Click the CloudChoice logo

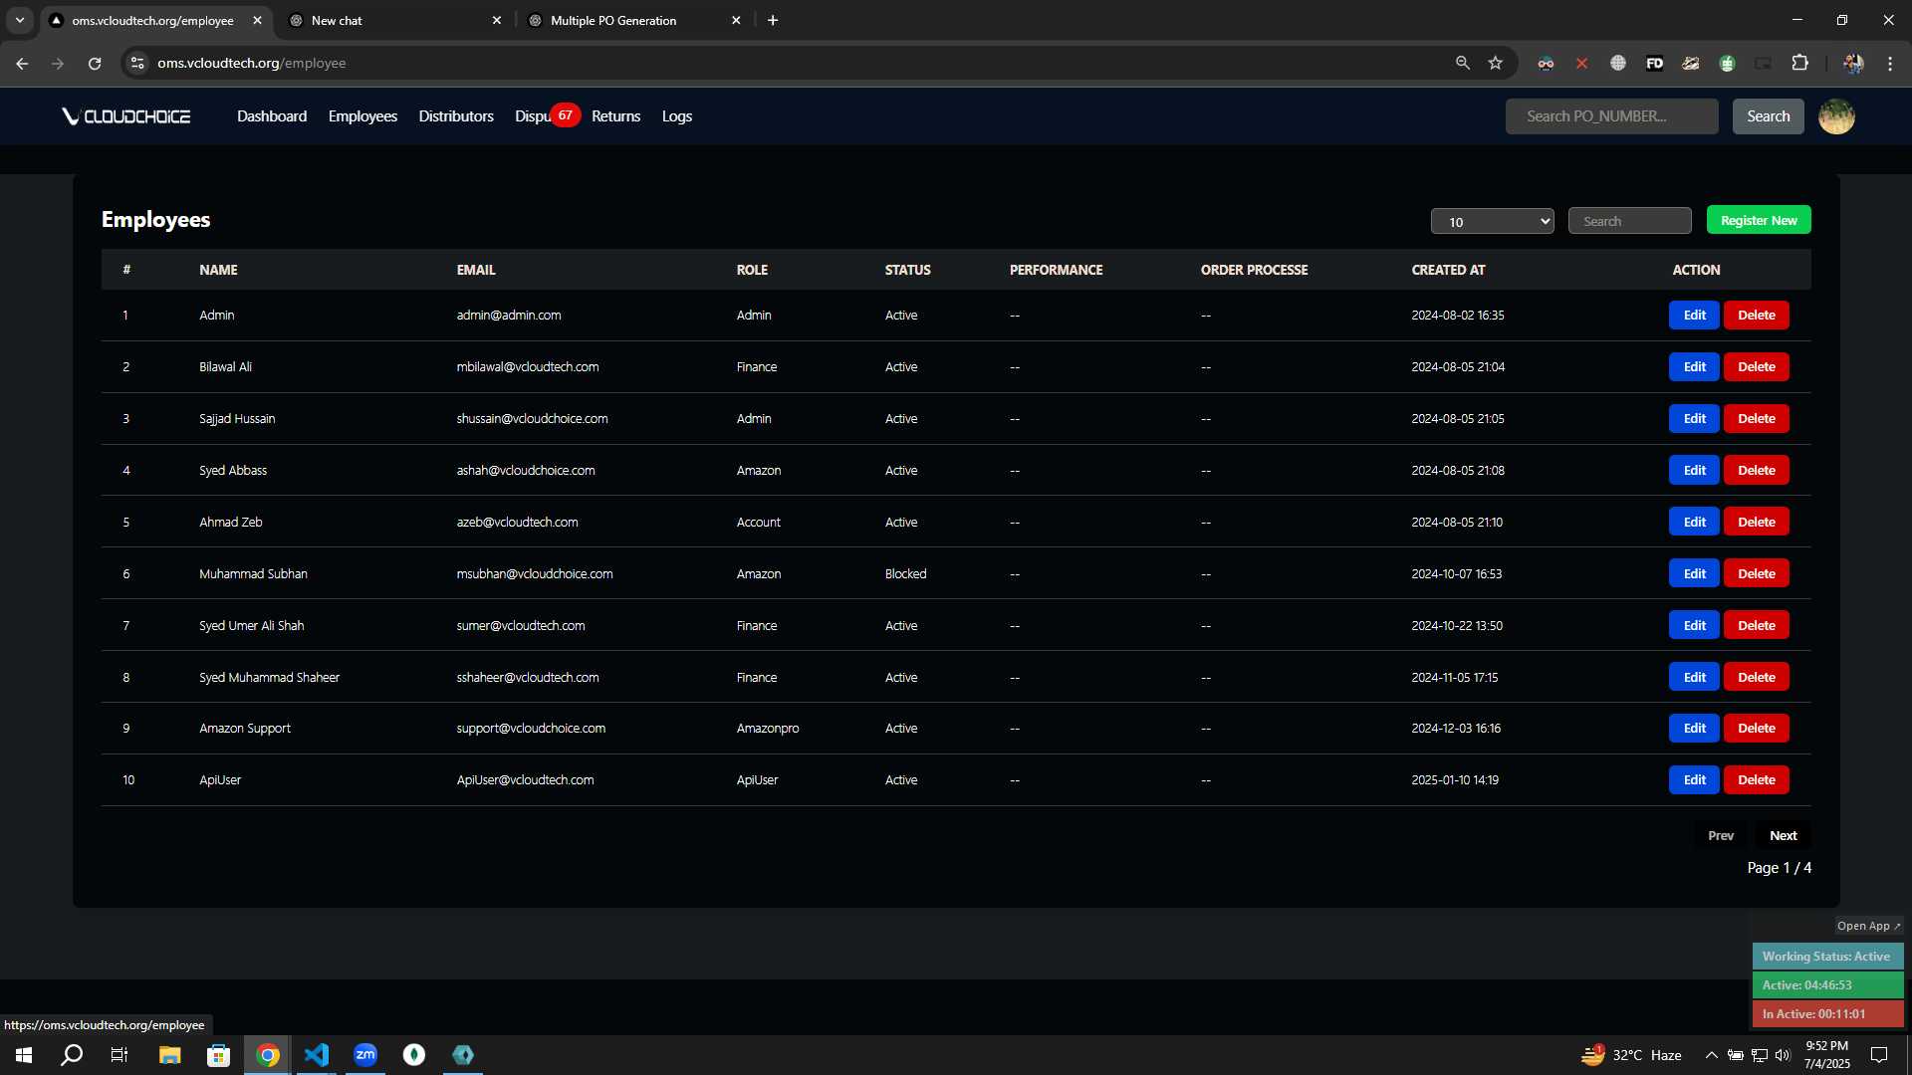(125, 116)
